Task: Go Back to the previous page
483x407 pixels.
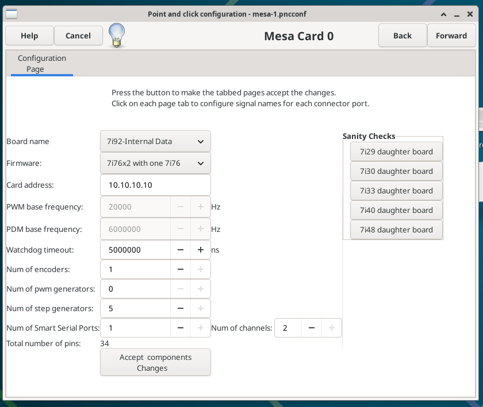Action: point(402,36)
